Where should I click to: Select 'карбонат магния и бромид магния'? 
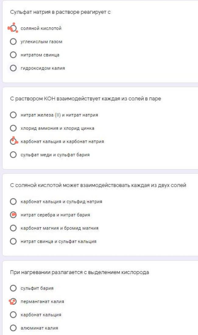13,228
